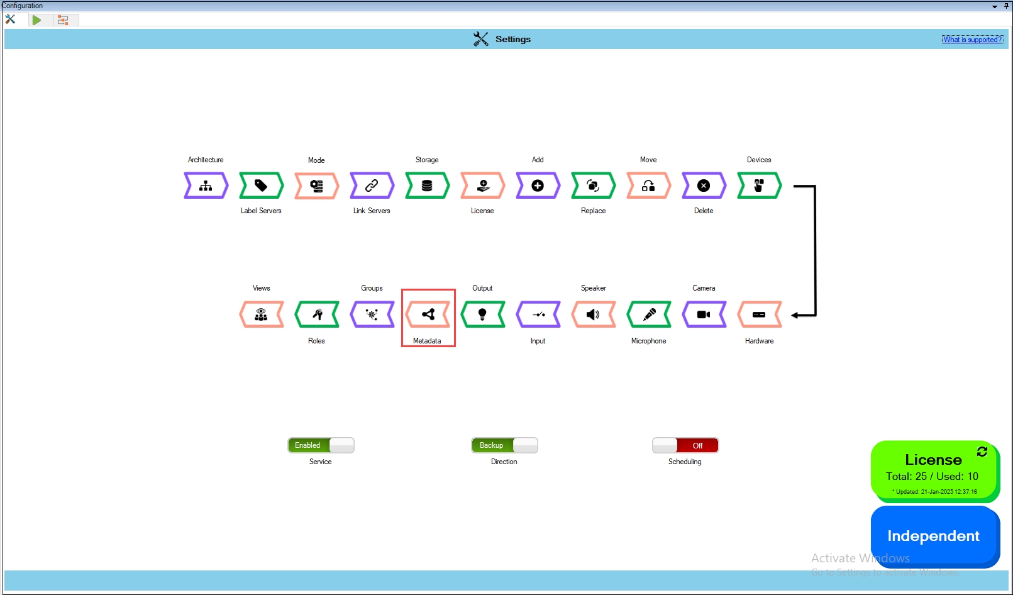1013x595 pixels.
Task: Select the Camera icon
Action: (x=704, y=314)
